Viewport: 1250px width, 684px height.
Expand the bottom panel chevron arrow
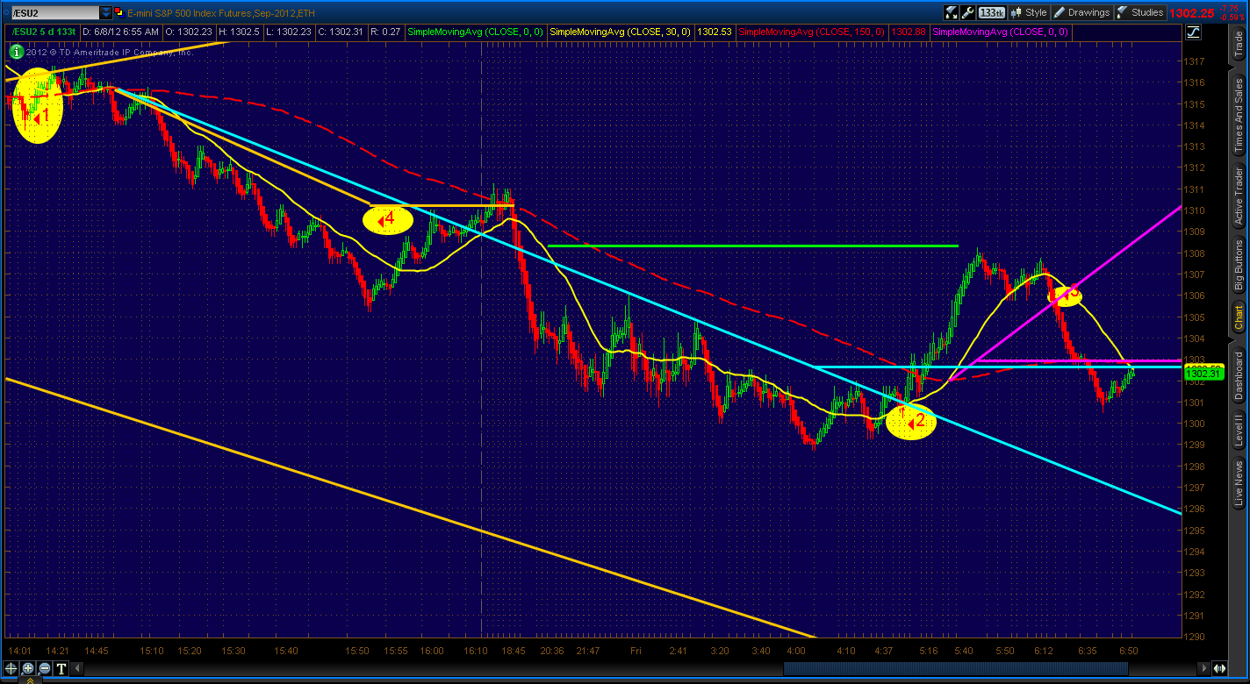(x=32, y=680)
